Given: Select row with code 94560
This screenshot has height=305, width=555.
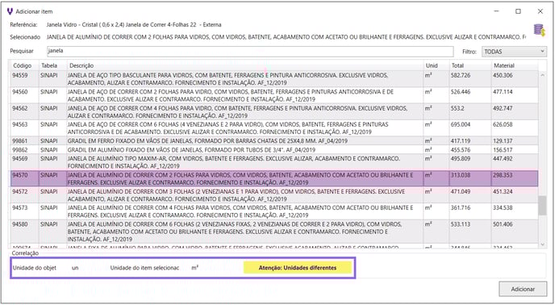Looking at the screenshot, I should 274,96.
